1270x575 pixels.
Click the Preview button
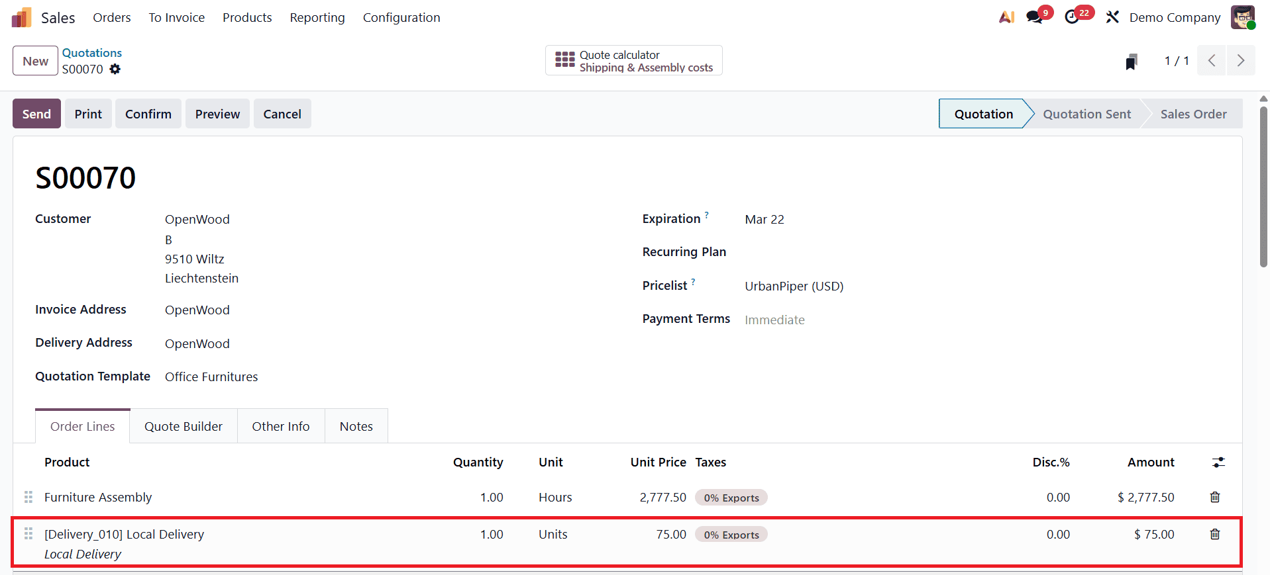click(217, 114)
